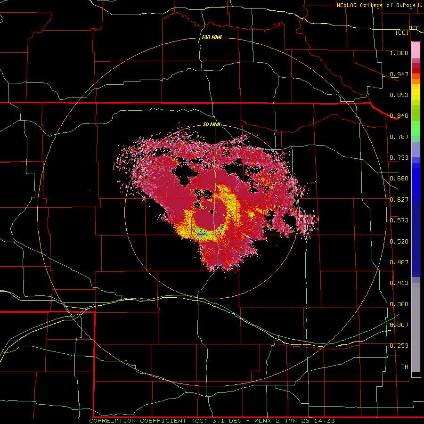Click the green segment of the color scale
Image resolution: width=424 pixels, height=424 pixels.
tap(416, 129)
